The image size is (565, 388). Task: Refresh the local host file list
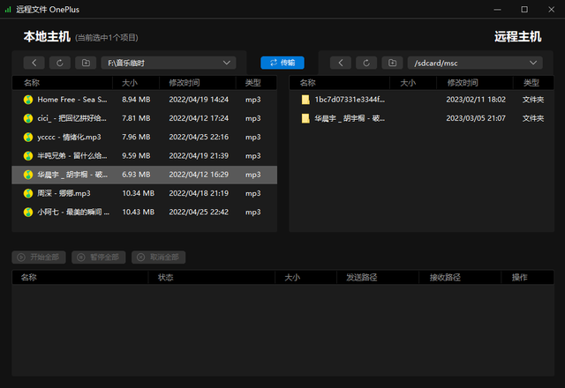59,63
